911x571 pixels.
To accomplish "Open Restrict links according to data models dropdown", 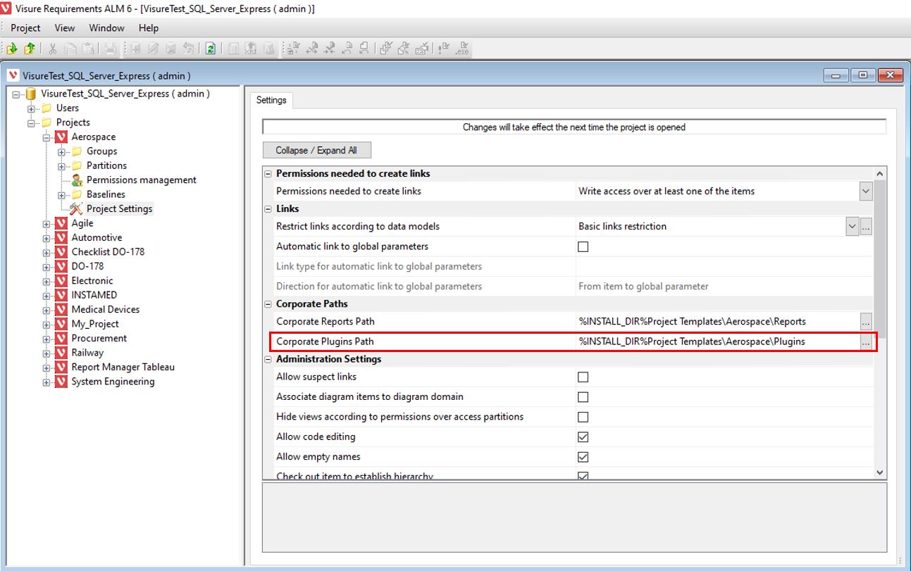I will (852, 227).
